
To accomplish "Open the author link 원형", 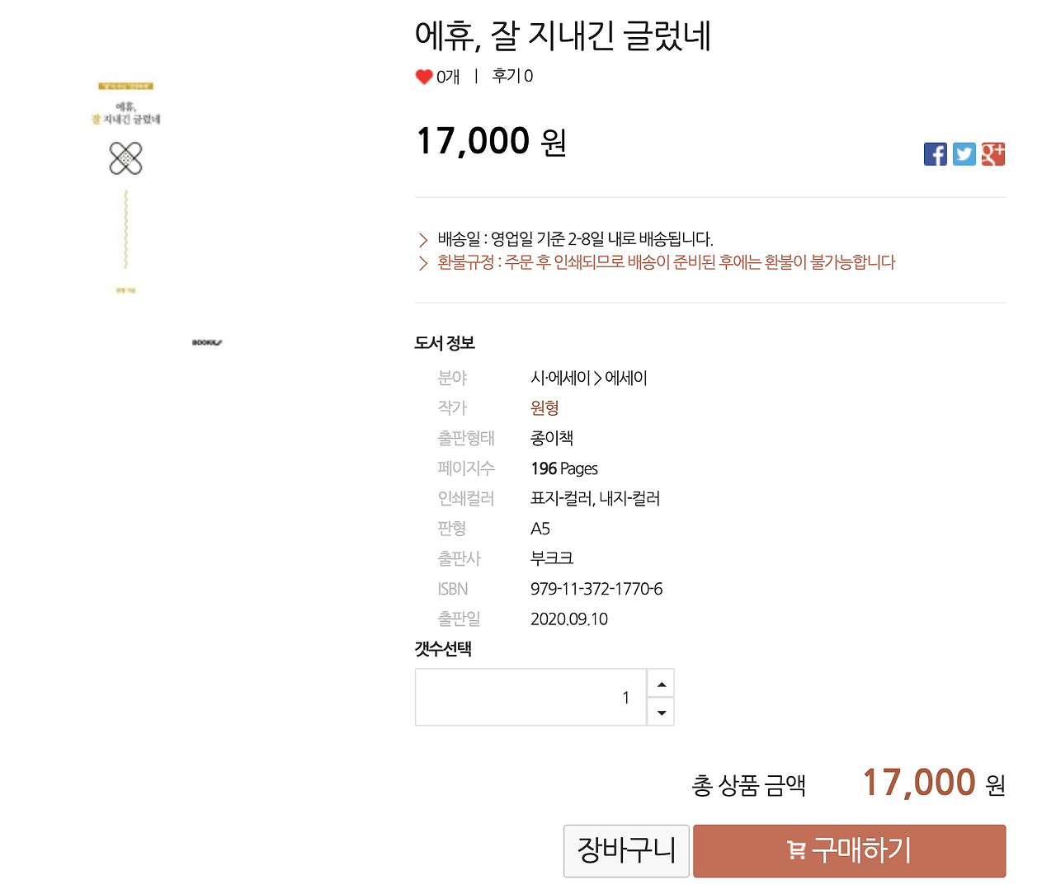I will (544, 408).
